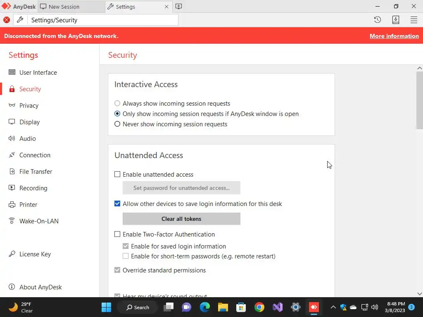Open Teams Chat from taskbar
The image size is (423, 317).
187,307
